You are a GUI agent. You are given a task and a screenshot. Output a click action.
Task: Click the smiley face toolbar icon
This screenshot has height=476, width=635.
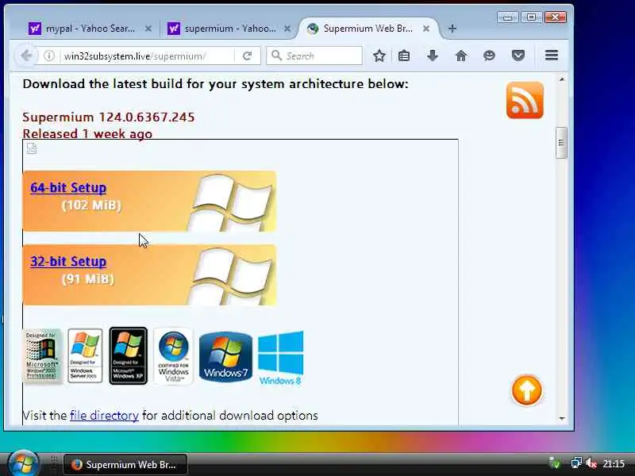tap(489, 56)
